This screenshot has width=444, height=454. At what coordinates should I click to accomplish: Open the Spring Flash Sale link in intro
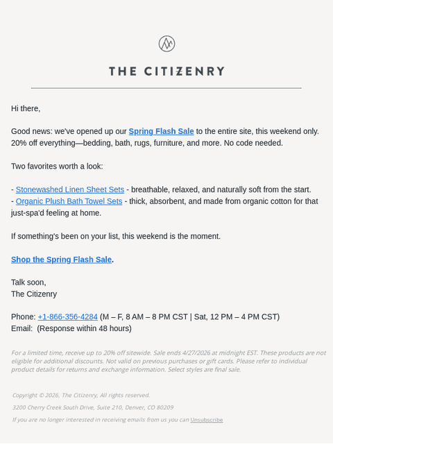click(161, 131)
